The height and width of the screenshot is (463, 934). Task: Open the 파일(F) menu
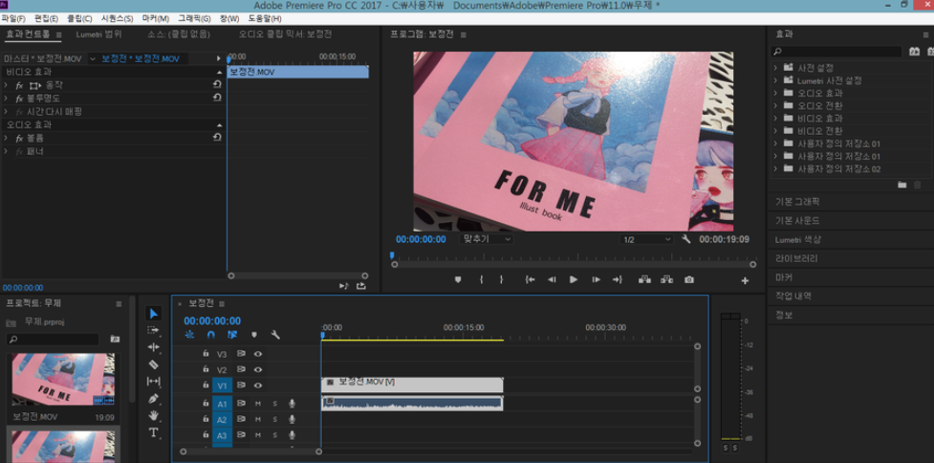(13, 19)
